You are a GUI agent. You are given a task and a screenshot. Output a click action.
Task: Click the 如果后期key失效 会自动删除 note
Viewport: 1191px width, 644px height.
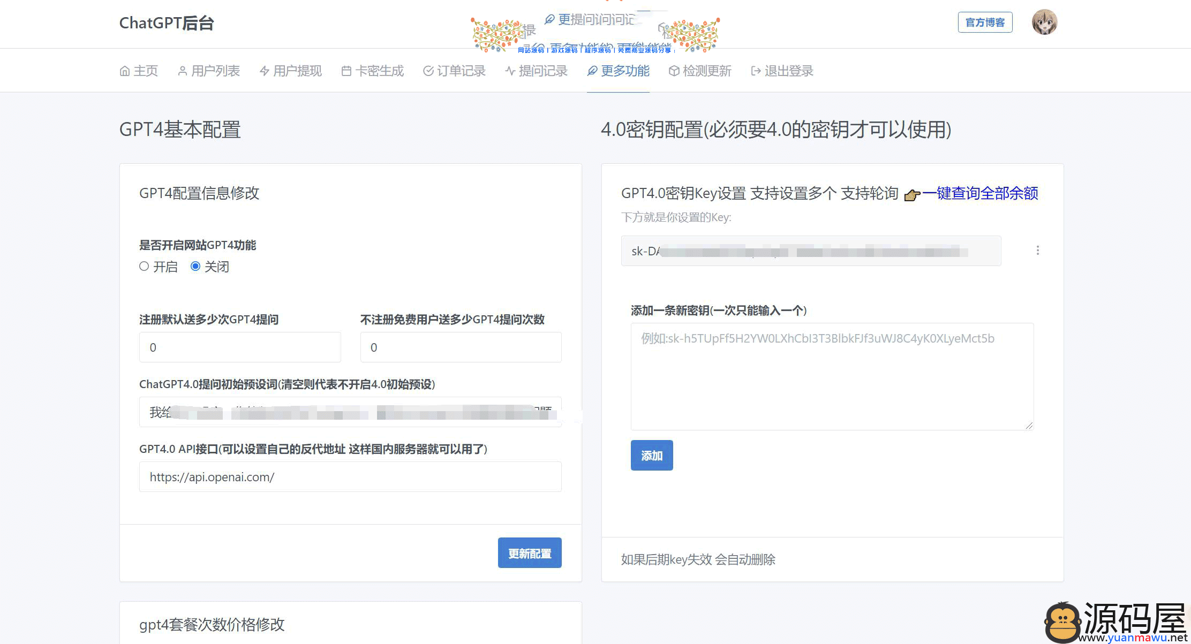pos(698,559)
